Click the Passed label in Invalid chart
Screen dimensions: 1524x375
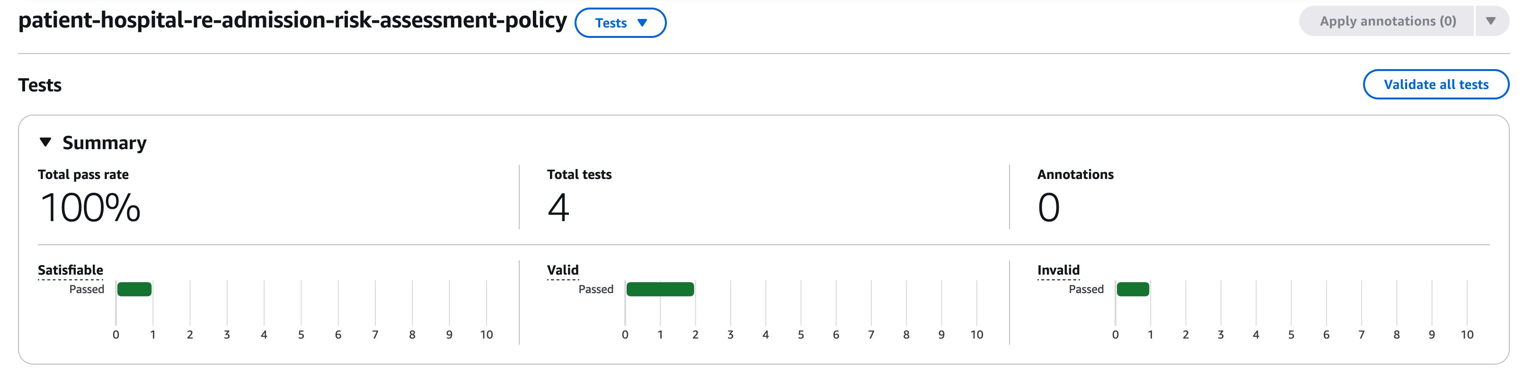1086,289
